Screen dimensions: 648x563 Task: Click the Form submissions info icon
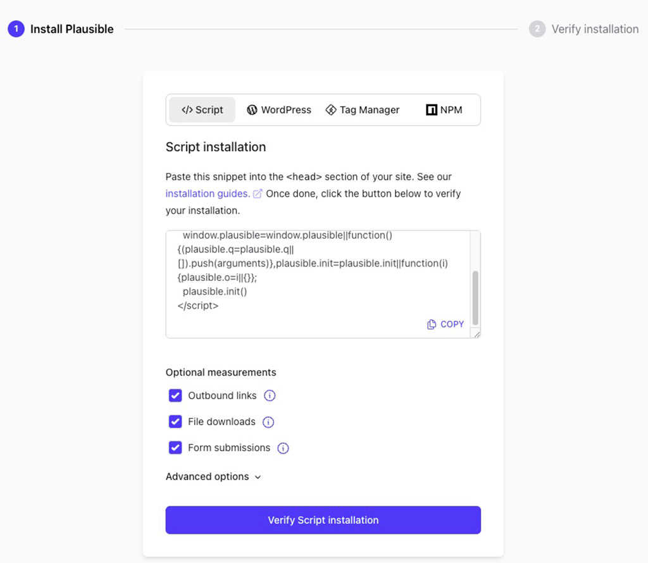point(283,448)
